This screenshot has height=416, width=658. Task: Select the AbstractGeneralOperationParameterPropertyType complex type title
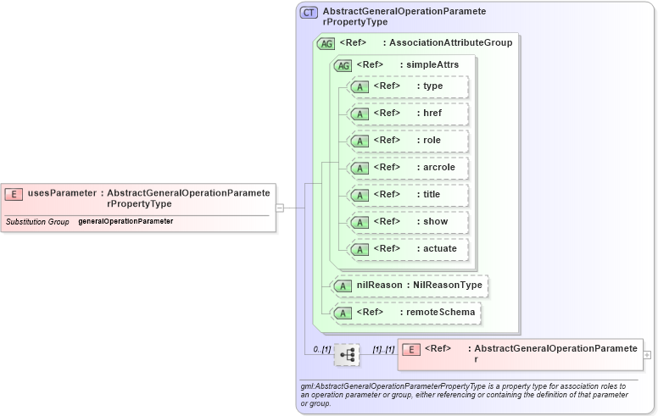coord(404,16)
